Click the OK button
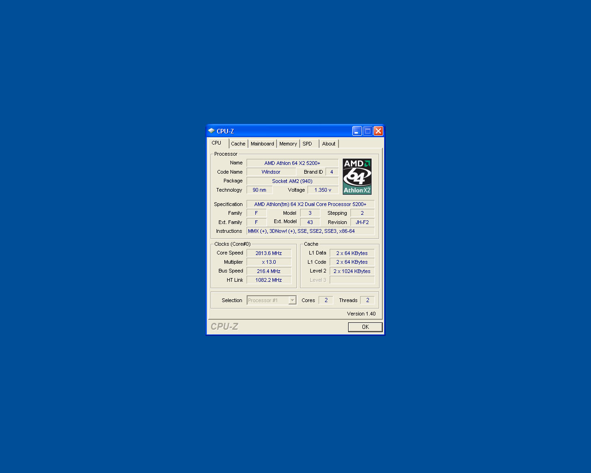 [365, 327]
